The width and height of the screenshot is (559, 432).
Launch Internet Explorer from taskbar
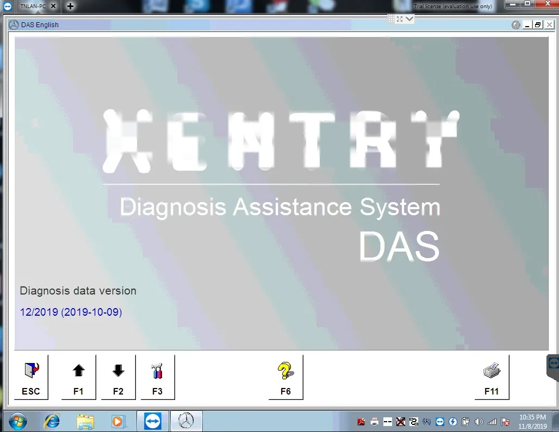point(52,422)
